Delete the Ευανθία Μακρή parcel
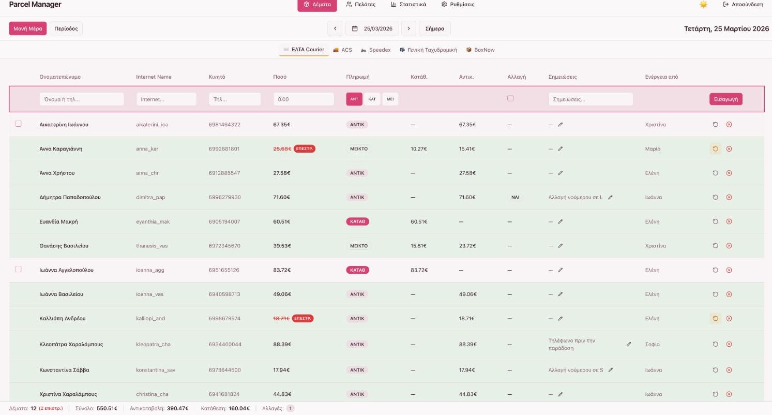The width and height of the screenshot is (772, 415). (x=729, y=221)
